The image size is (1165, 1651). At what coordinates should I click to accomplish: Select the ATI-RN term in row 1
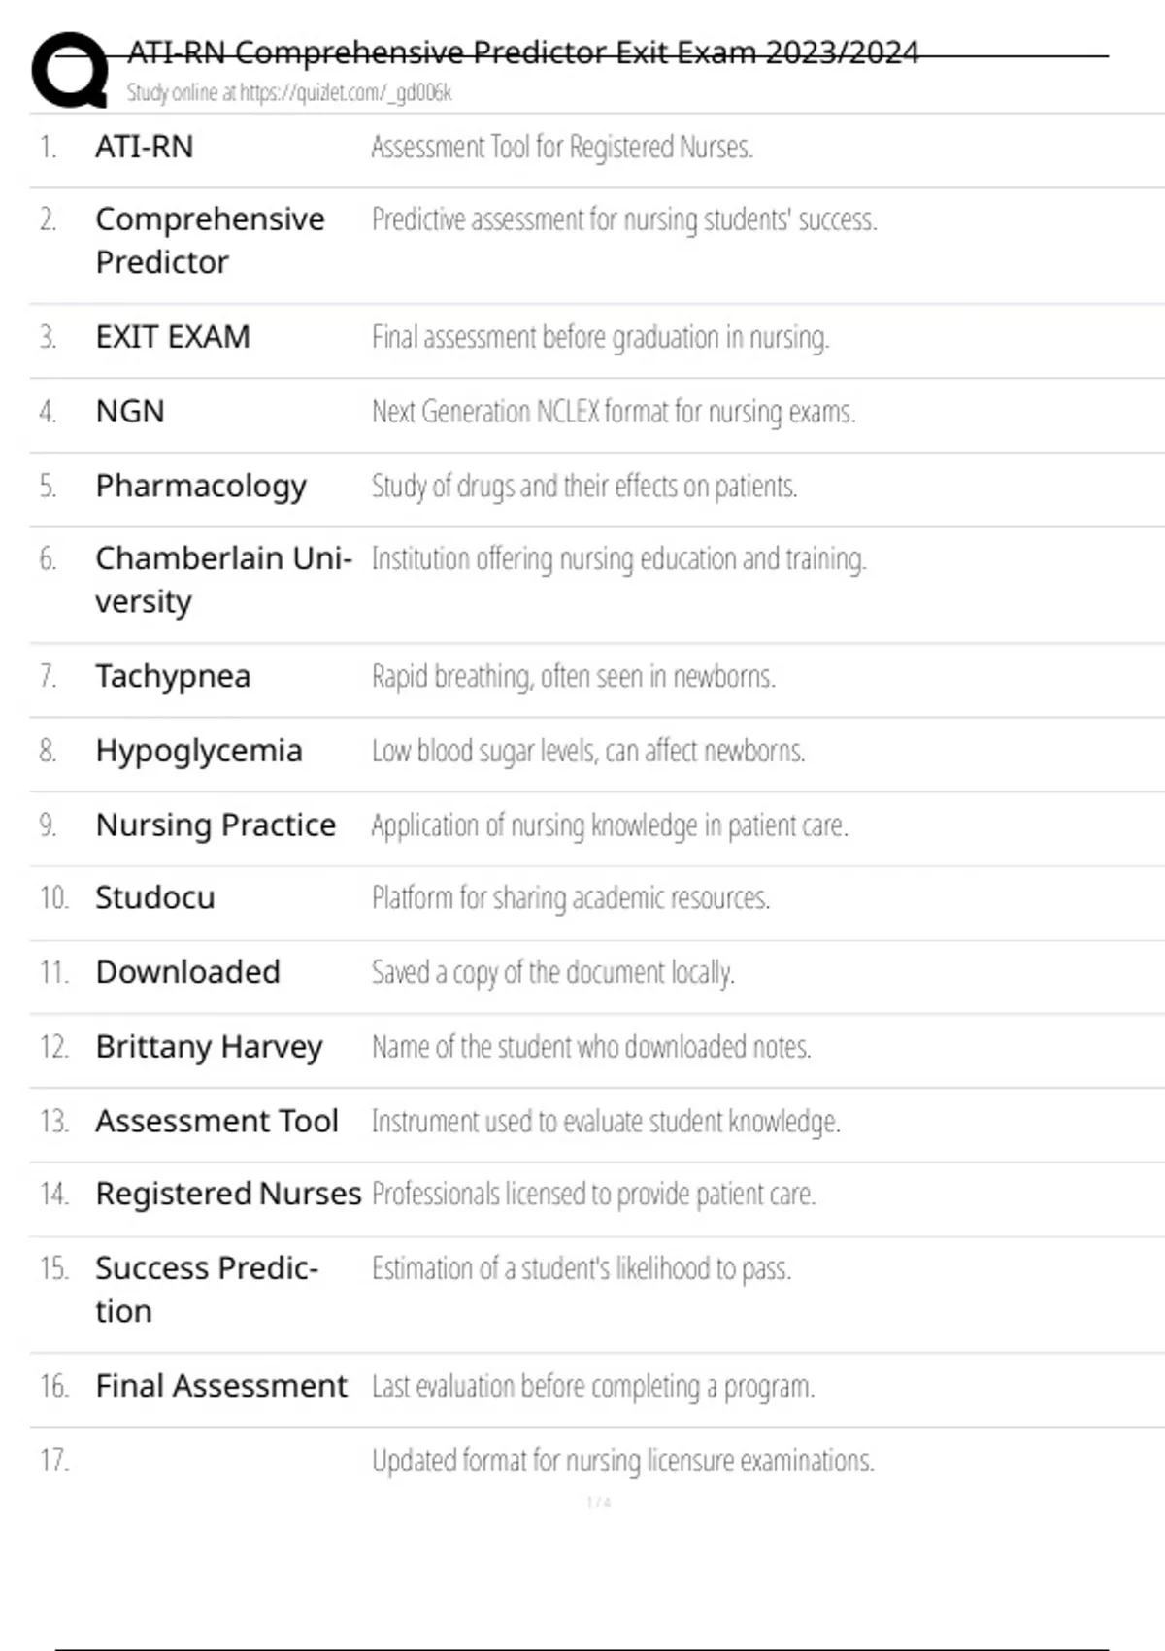click(x=145, y=147)
